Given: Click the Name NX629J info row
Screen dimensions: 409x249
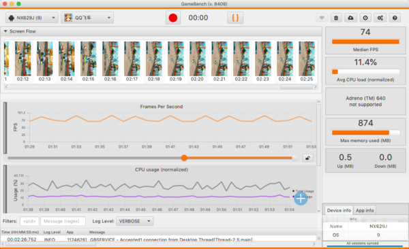Looking at the screenshot, I should tap(365, 227).
